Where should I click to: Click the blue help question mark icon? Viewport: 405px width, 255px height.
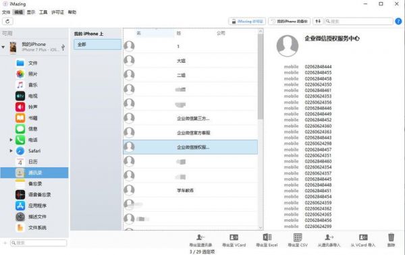[398, 22]
